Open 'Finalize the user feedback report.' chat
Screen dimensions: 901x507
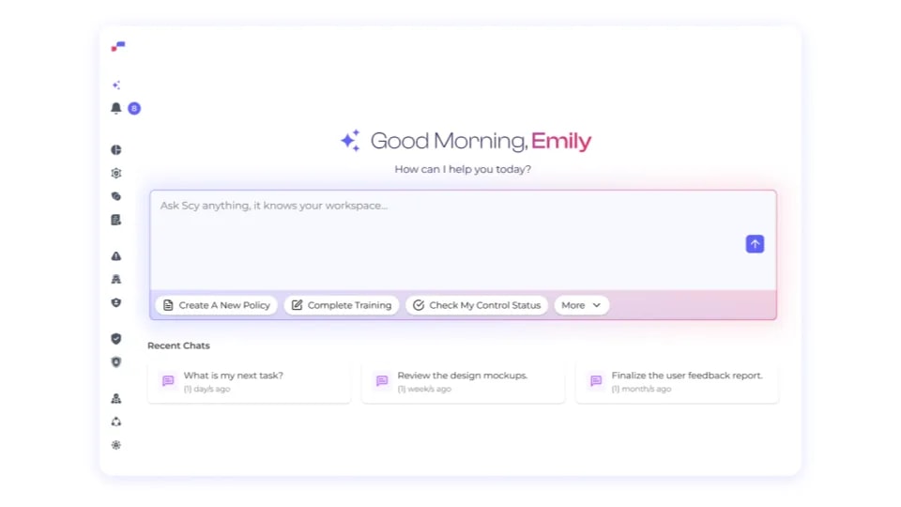tap(677, 382)
